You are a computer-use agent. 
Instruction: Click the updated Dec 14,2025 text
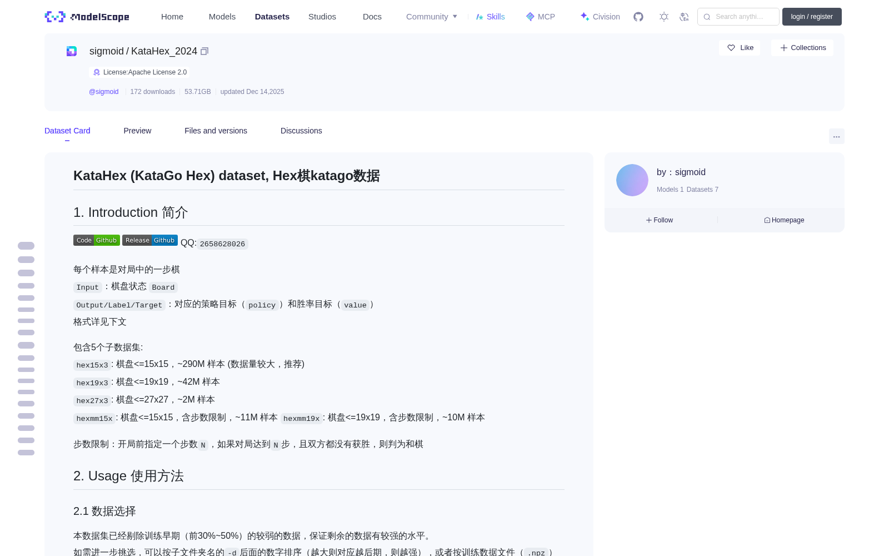252,92
